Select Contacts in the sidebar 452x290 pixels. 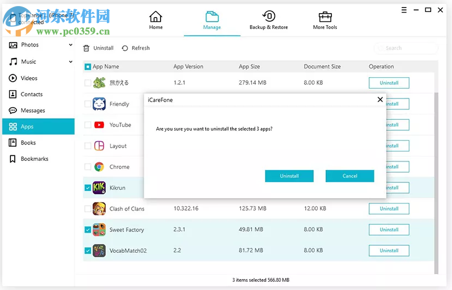(38, 94)
